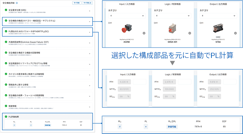Remove the A22NE component with minus icon

pyautogui.click(x=144, y=33)
